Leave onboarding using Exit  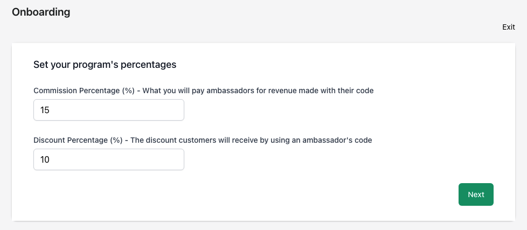(x=509, y=27)
